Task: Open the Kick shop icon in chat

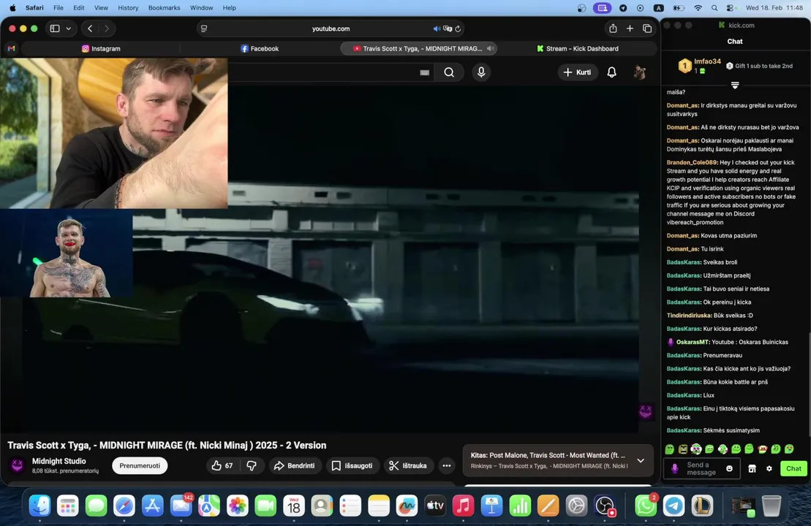Action: coord(752,468)
